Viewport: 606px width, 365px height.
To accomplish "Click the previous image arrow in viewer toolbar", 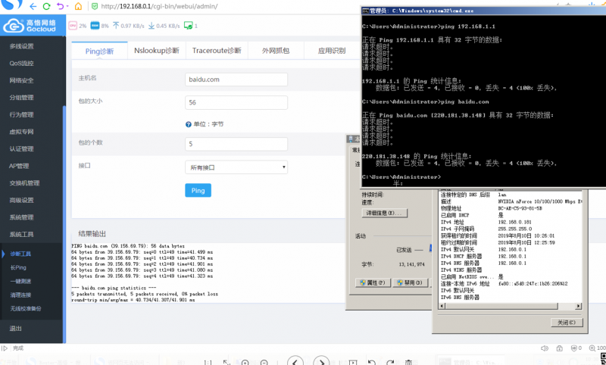I will pyautogui.click(x=295, y=361).
